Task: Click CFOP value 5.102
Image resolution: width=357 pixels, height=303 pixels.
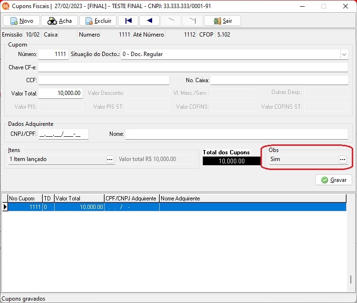Action: pos(223,35)
